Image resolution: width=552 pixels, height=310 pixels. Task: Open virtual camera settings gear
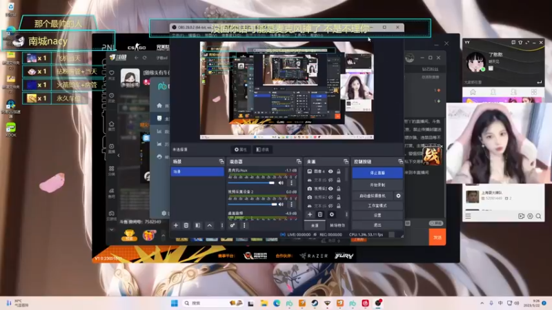coord(399,196)
